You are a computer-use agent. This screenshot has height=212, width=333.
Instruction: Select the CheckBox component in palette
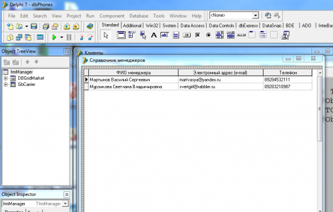198,35
